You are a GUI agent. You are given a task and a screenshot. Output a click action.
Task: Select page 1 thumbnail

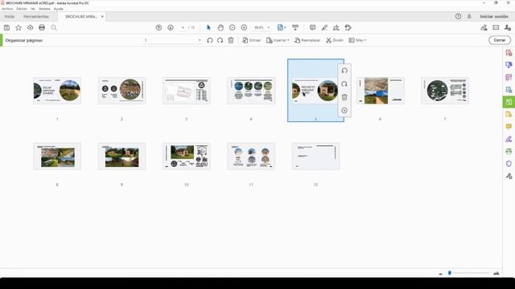57,91
